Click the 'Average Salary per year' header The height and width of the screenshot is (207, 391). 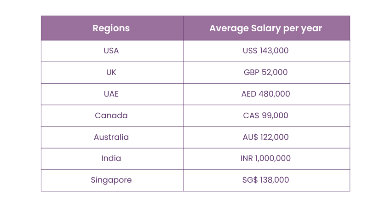click(266, 28)
